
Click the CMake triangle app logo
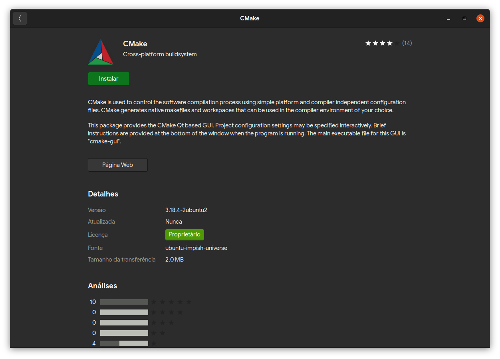point(101,52)
